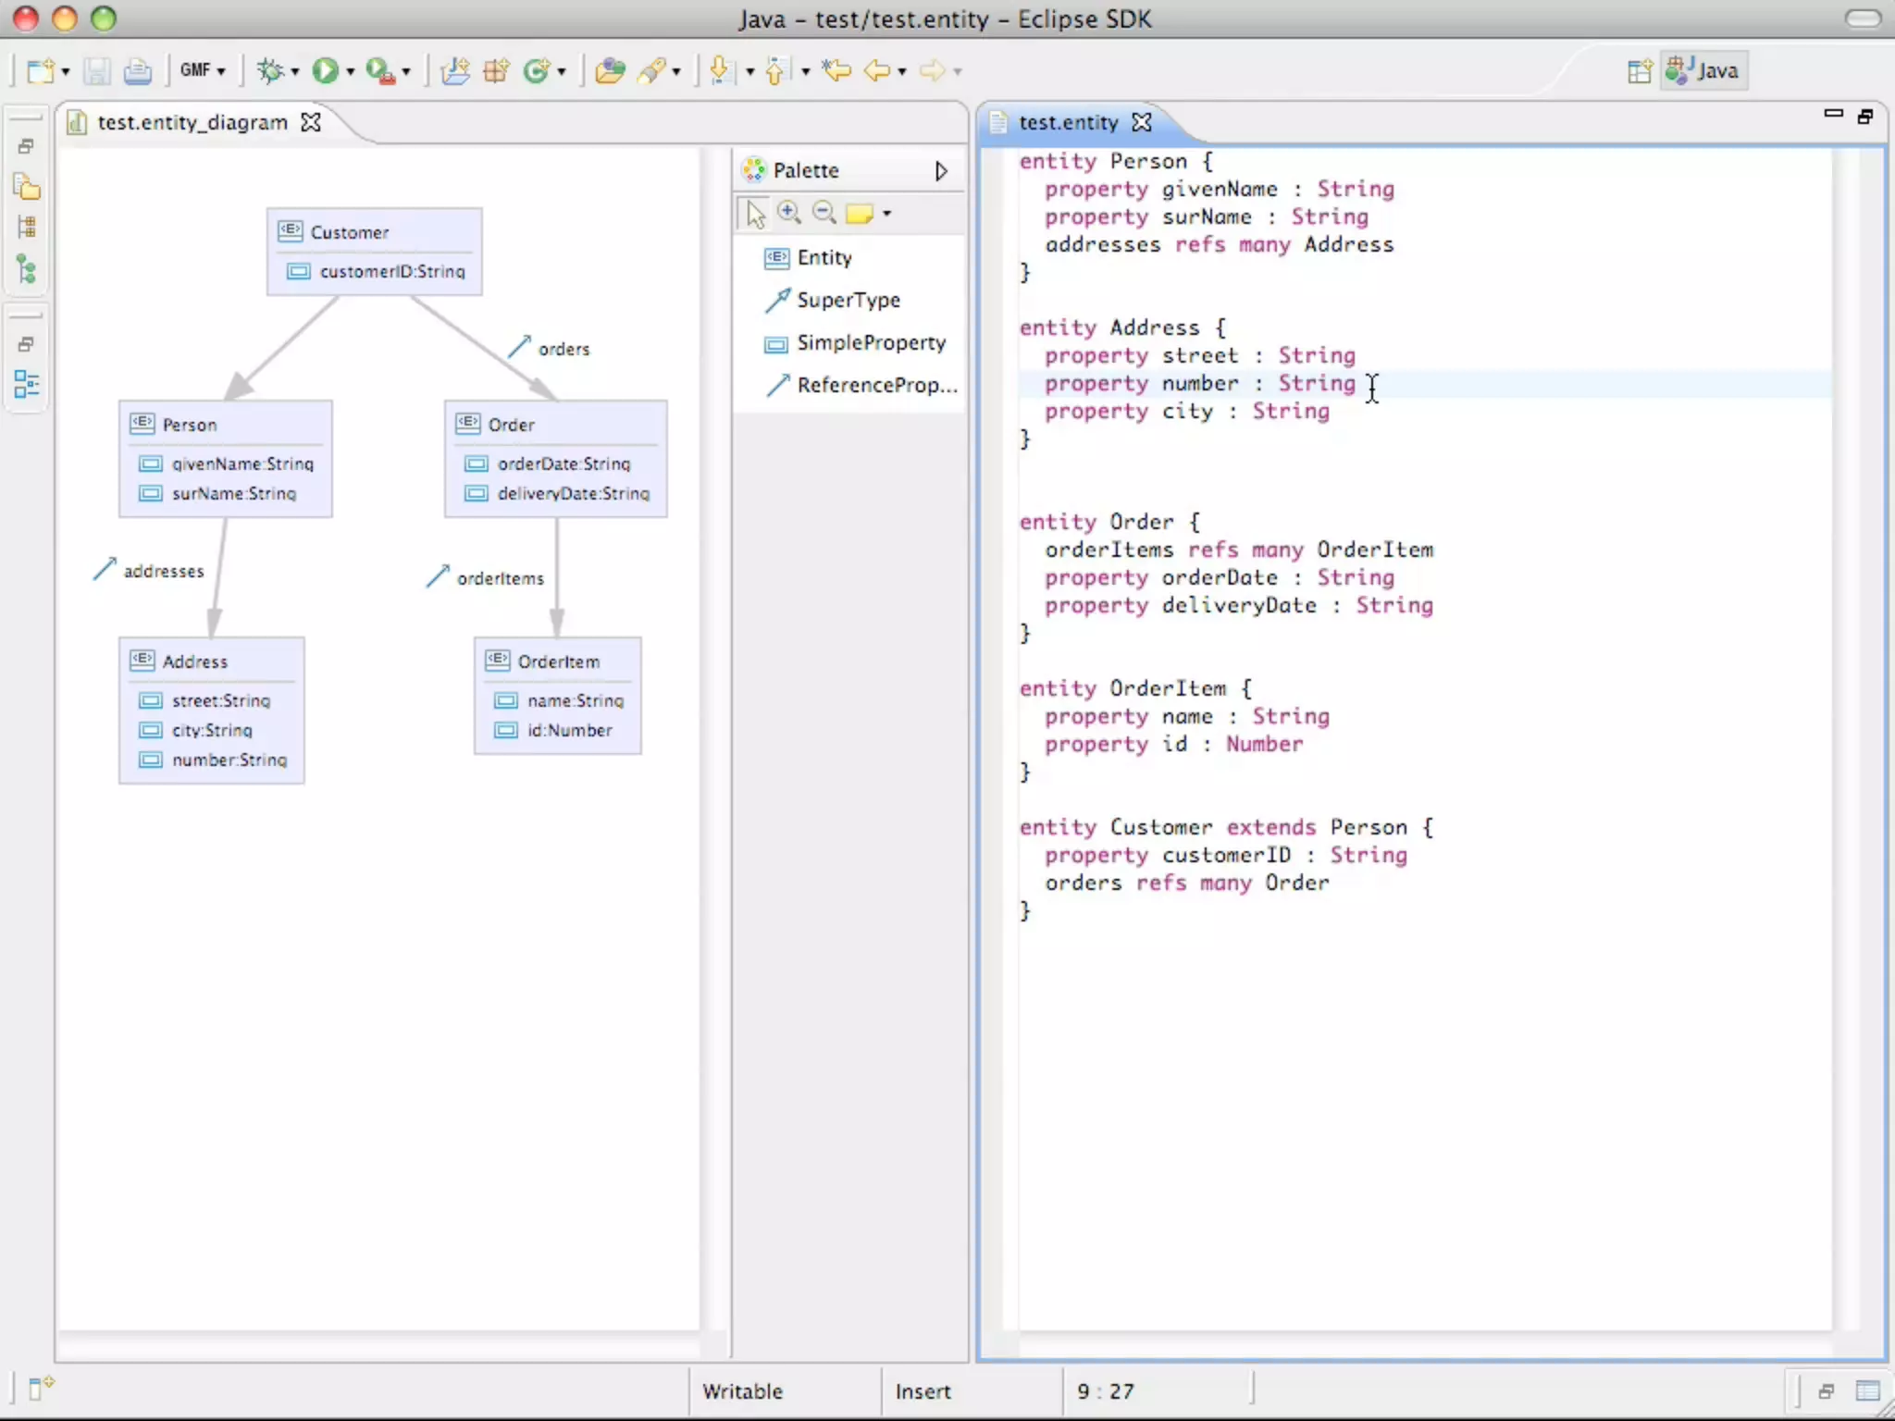The width and height of the screenshot is (1895, 1421).
Task: Click the Print toolbar icon
Action: [x=137, y=70]
